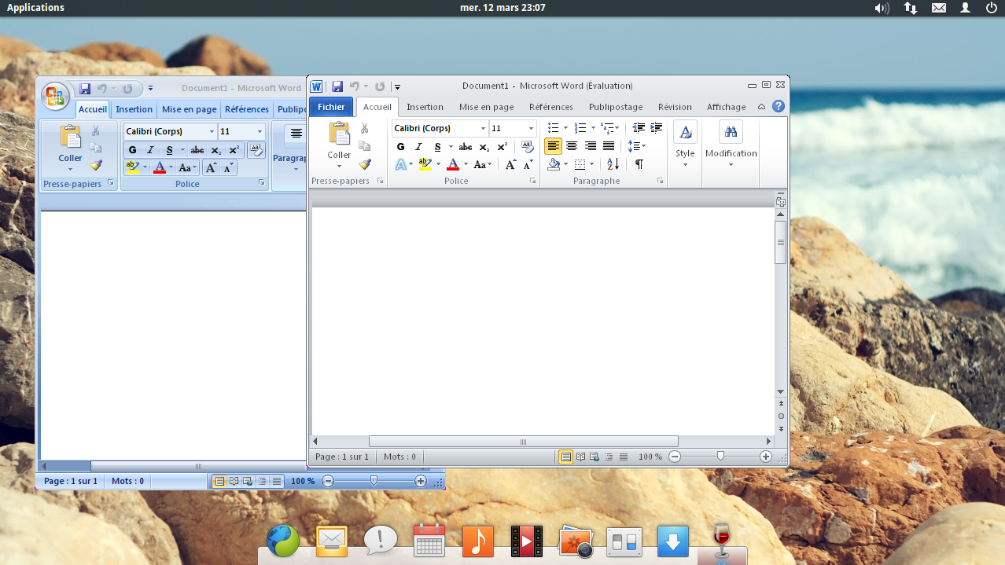Toggle justify alignment in front Word window
The image size is (1005, 565).
click(609, 146)
